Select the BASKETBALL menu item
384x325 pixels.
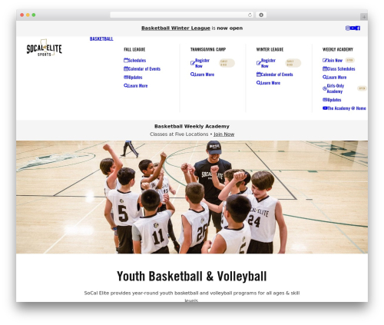pos(101,39)
